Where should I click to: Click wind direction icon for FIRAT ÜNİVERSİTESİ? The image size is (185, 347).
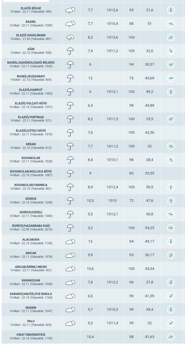click(171, 337)
